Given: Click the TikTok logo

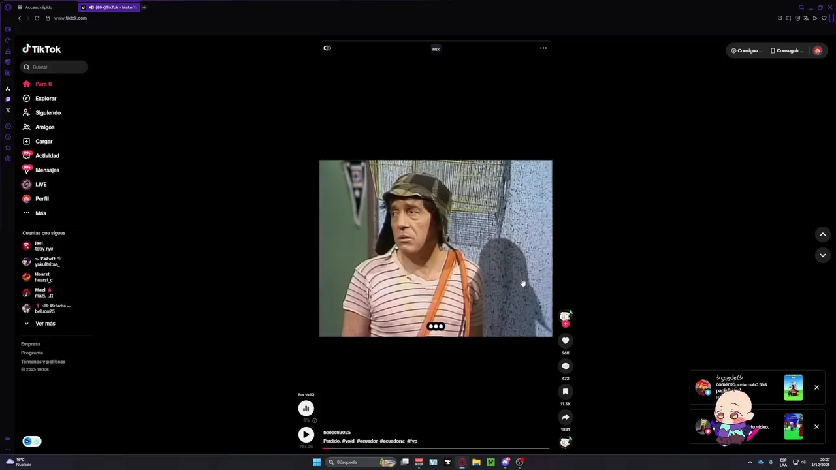Looking at the screenshot, I should coord(42,49).
